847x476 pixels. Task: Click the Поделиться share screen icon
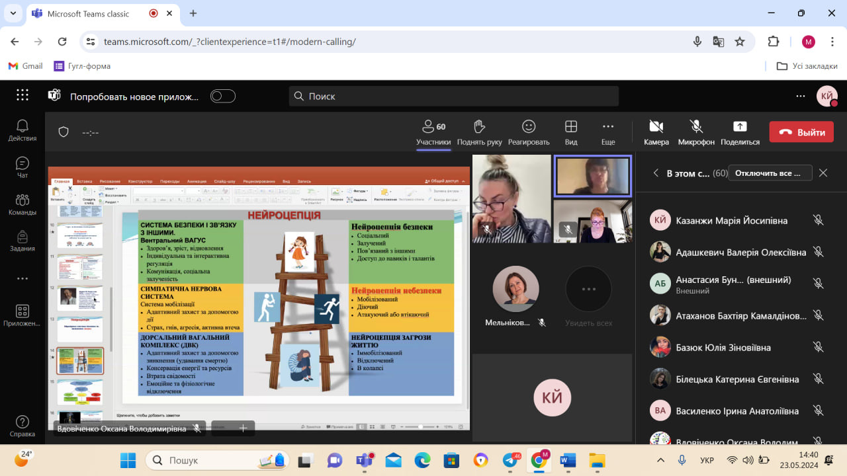[x=740, y=132]
